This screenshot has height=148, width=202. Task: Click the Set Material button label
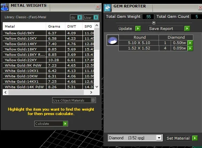coord(178,138)
